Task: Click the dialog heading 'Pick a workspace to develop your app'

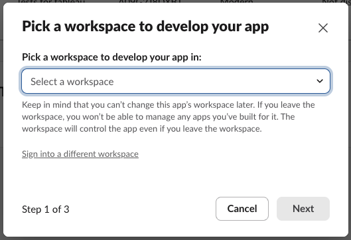Action: coord(145,27)
